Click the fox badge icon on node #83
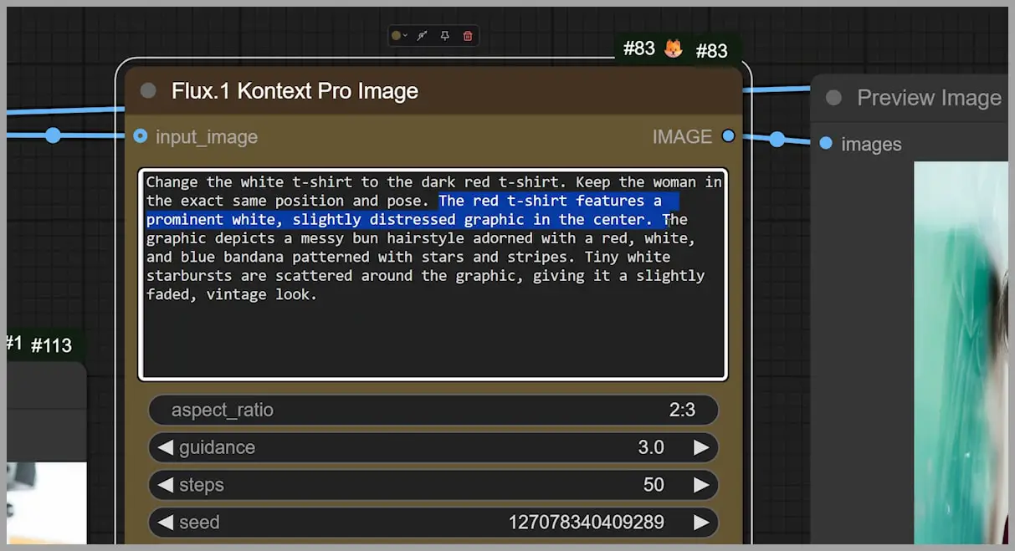The image size is (1015, 551). [674, 49]
